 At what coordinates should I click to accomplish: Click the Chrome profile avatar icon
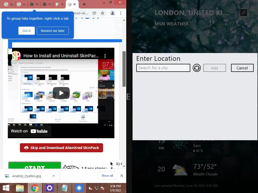point(113,13)
